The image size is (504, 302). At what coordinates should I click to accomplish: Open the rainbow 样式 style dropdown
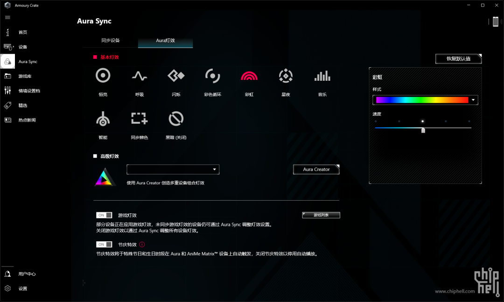click(473, 100)
